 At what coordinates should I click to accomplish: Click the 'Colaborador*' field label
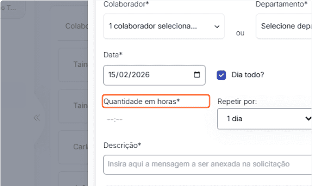coord(124,4)
